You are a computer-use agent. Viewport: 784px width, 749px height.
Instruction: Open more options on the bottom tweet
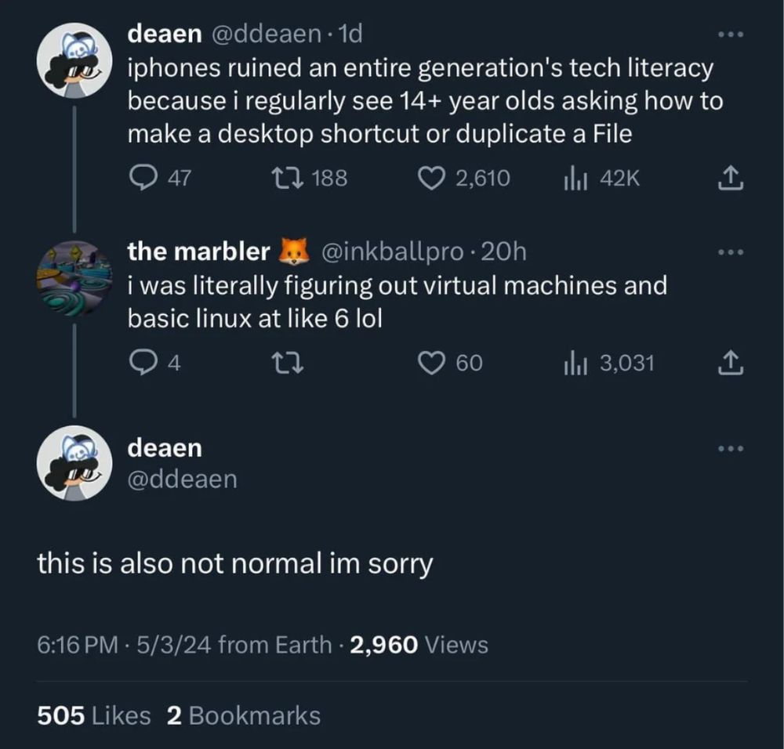pyautogui.click(x=731, y=447)
